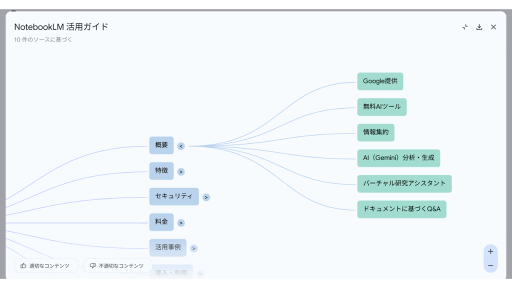Select the 概要 node
Image resolution: width=512 pixels, height=288 pixels.
pyautogui.click(x=161, y=145)
